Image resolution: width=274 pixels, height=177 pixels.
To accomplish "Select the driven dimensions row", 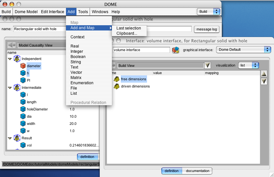I will [135, 86].
